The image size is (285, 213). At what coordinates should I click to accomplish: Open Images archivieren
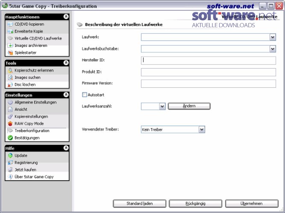pyautogui.click(x=31, y=46)
